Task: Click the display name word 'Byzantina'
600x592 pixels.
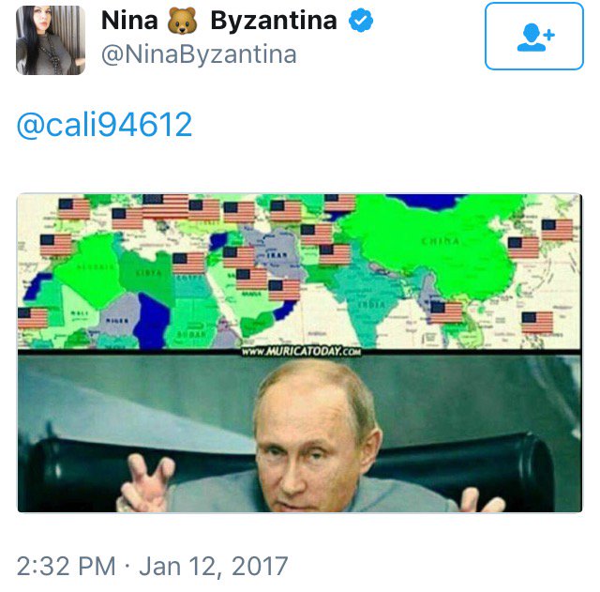Action: coord(274,21)
